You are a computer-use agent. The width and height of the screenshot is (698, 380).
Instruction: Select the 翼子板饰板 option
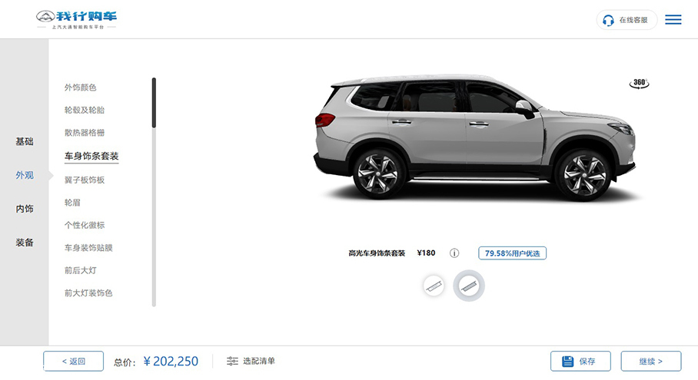tap(84, 180)
